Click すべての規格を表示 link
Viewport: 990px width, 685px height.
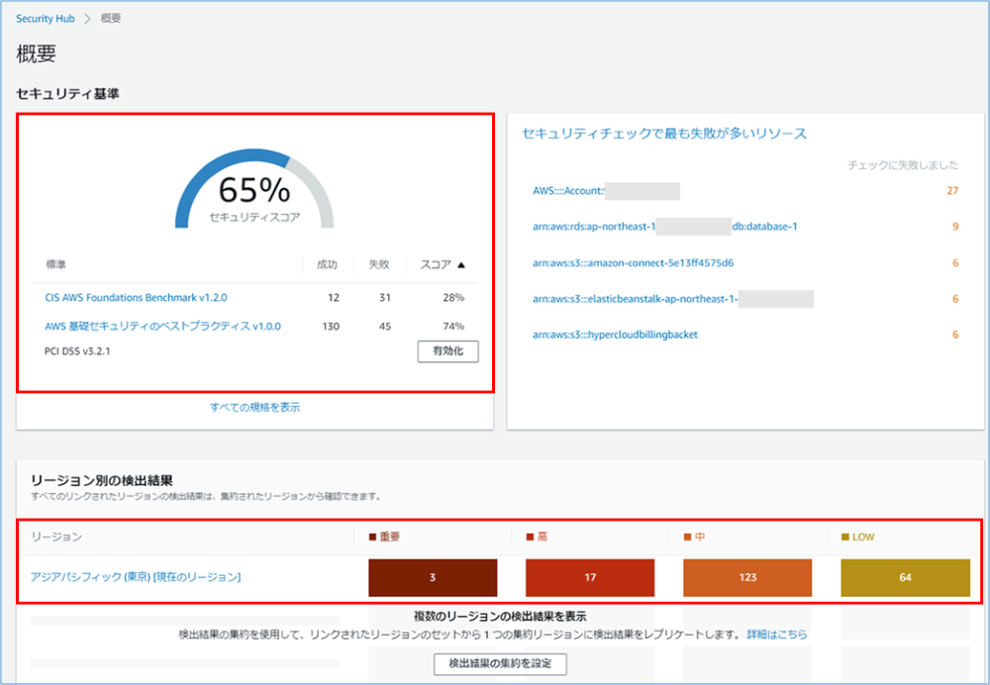pyautogui.click(x=254, y=407)
